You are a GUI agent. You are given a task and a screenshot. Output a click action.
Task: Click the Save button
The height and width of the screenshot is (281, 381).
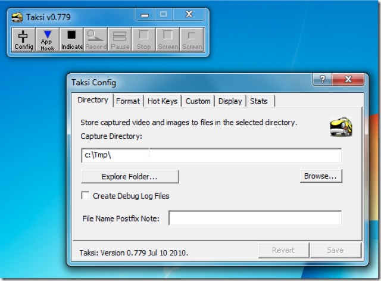[x=335, y=250]
